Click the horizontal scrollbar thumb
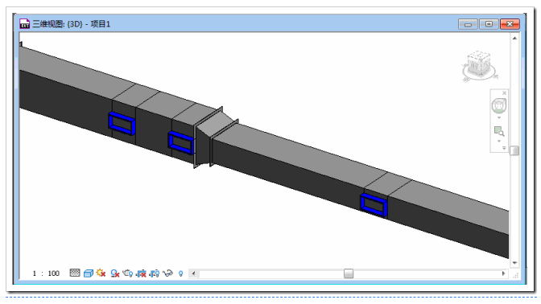 349,273
